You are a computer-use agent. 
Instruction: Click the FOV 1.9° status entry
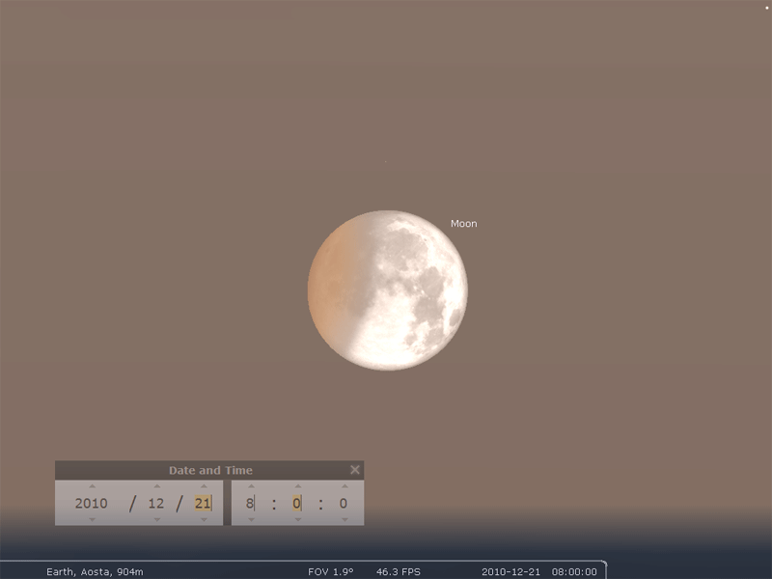(x=330, y=571)
